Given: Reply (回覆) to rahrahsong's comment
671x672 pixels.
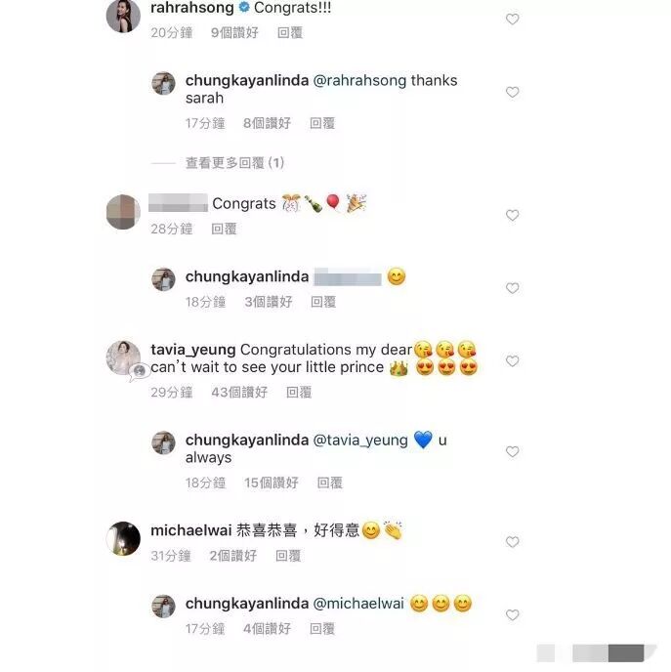Looking at the screenshot, I should pos(290,32).
